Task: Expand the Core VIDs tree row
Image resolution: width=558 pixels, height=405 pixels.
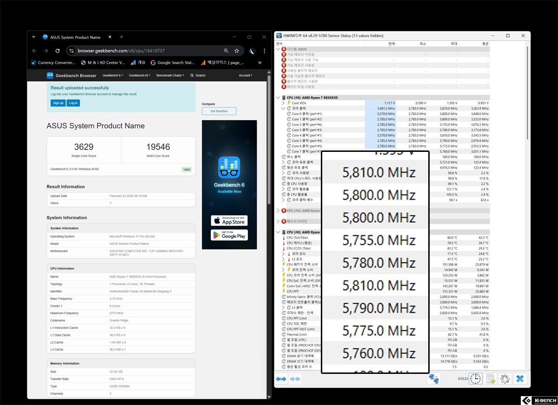Action: (x=284, y=103)
